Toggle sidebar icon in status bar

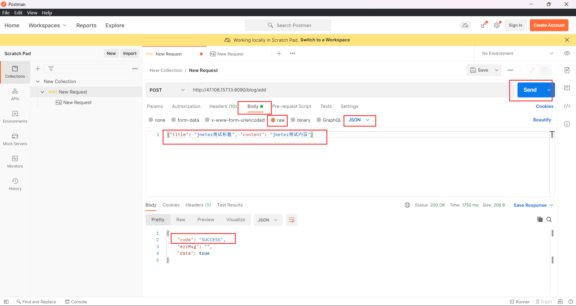(x=6, y=301)
